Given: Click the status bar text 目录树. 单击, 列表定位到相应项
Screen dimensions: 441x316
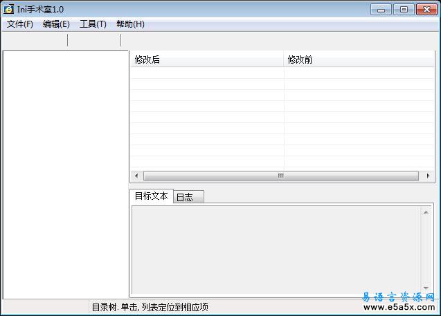Looking at the screenshot, I should [150, 307].
